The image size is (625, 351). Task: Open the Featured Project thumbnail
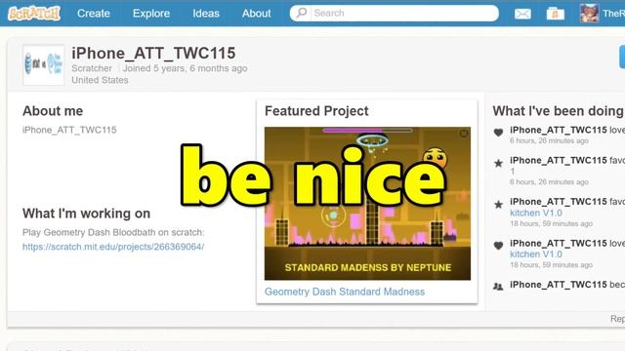[x=367, y=204]
